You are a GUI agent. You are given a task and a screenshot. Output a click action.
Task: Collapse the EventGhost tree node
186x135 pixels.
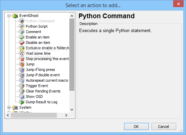(9, 16)
